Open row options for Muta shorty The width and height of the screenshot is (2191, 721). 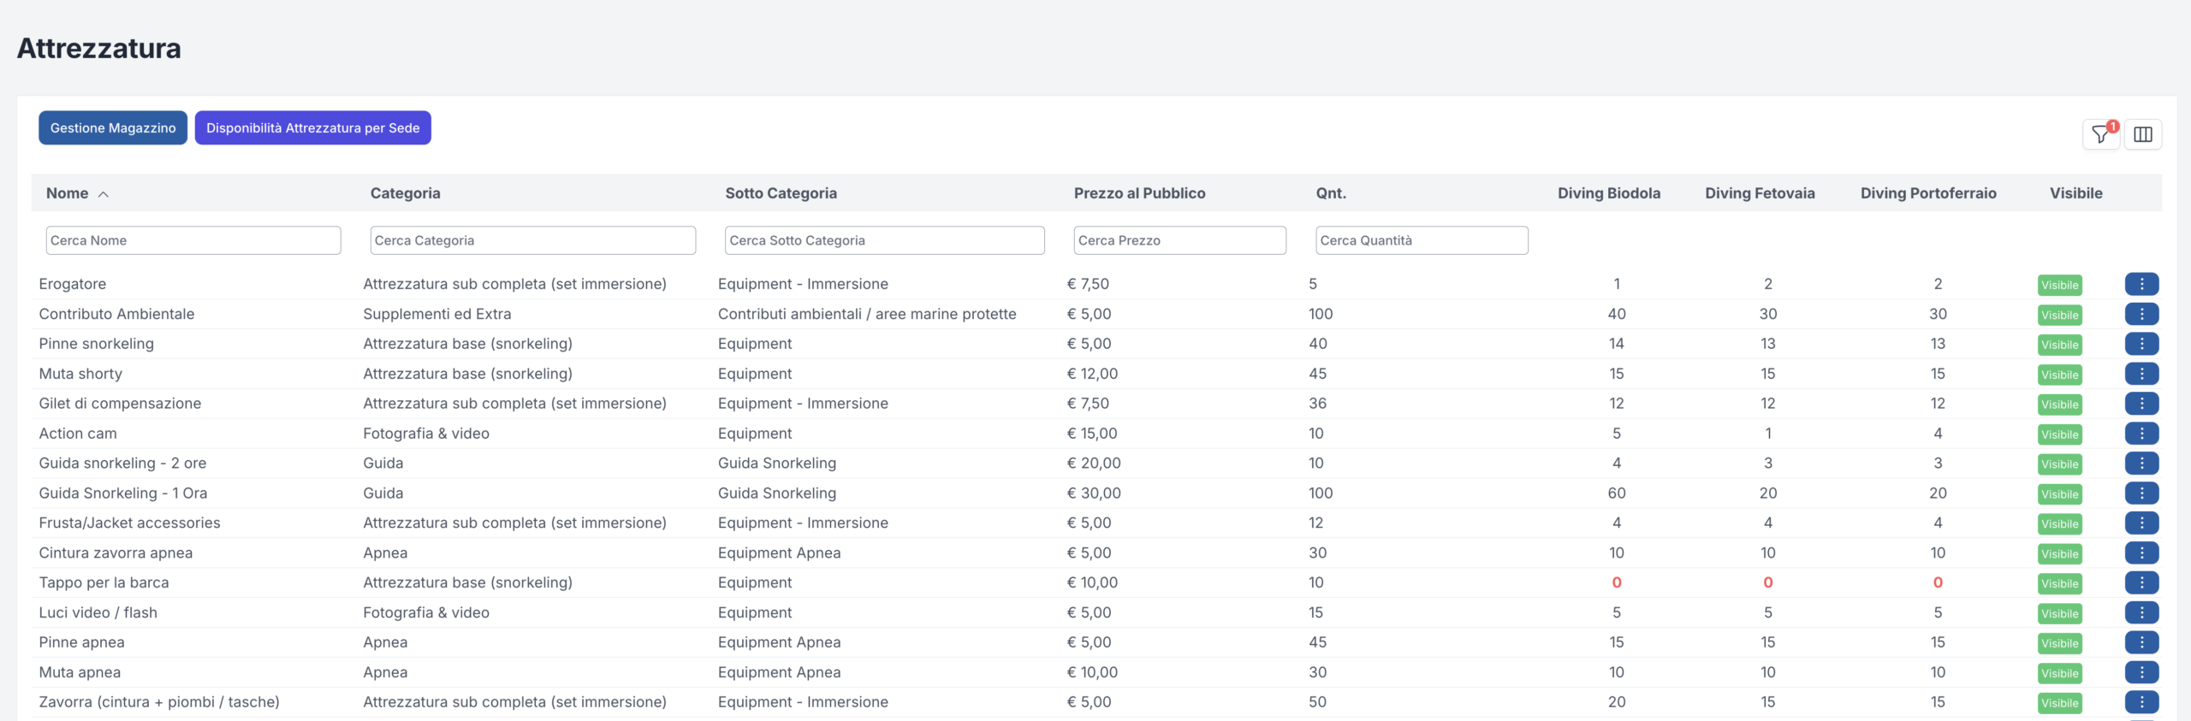coord(2141,374)
